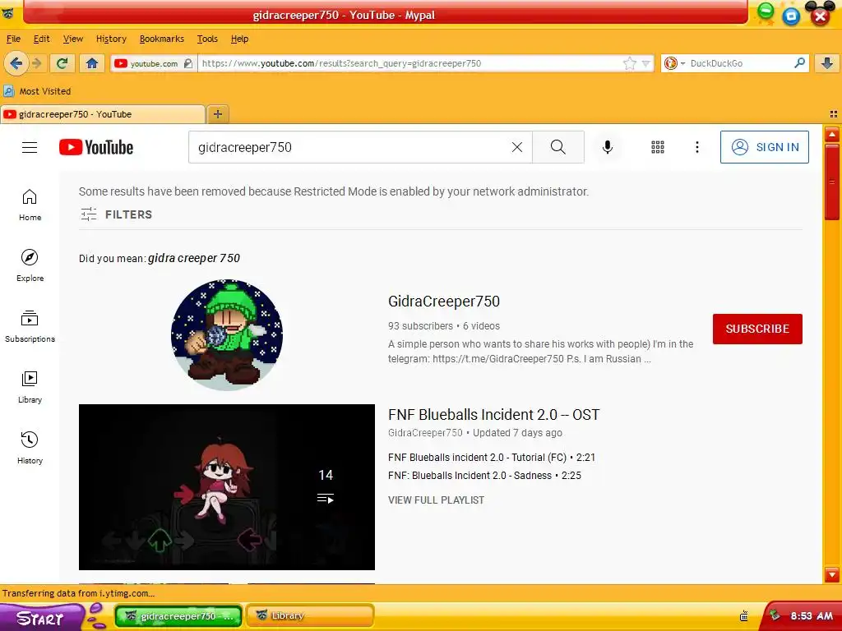Play Blueballs Incident 2.0 - Sadness track
The height and width of the screenshot is (631, 842).
coord(484,476)
